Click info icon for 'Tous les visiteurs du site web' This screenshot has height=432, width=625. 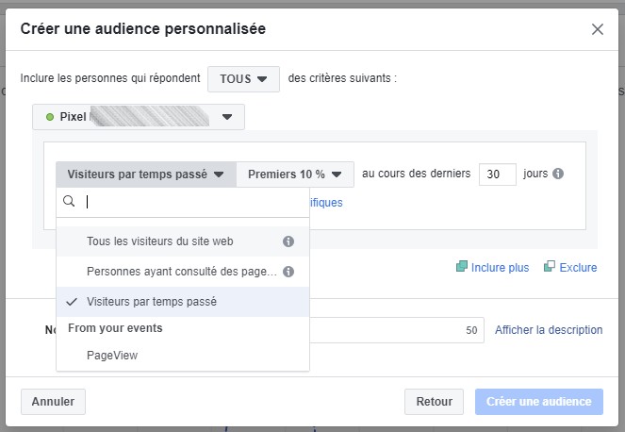click(x=288, y=241)
